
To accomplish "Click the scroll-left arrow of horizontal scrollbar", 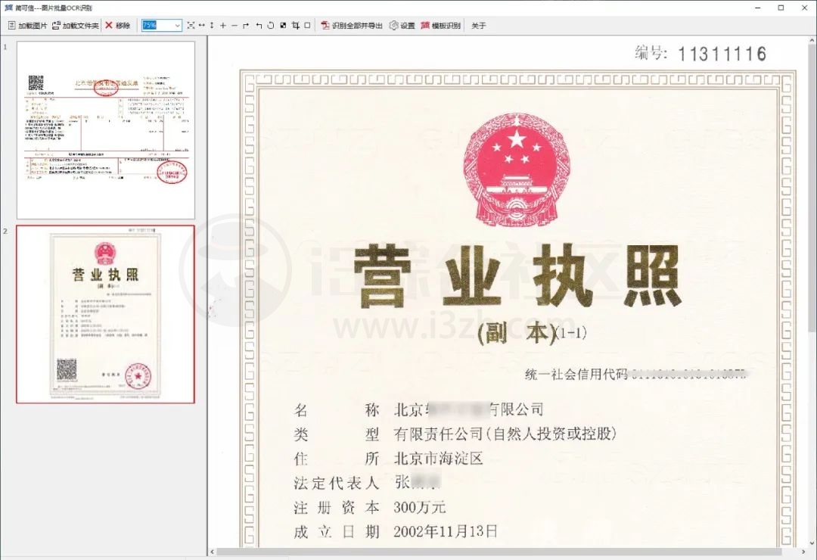I will [x=212, y=552].
